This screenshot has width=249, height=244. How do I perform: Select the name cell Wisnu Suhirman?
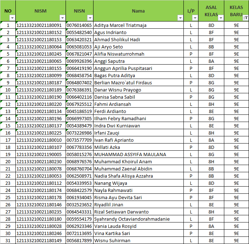(139, 240)
